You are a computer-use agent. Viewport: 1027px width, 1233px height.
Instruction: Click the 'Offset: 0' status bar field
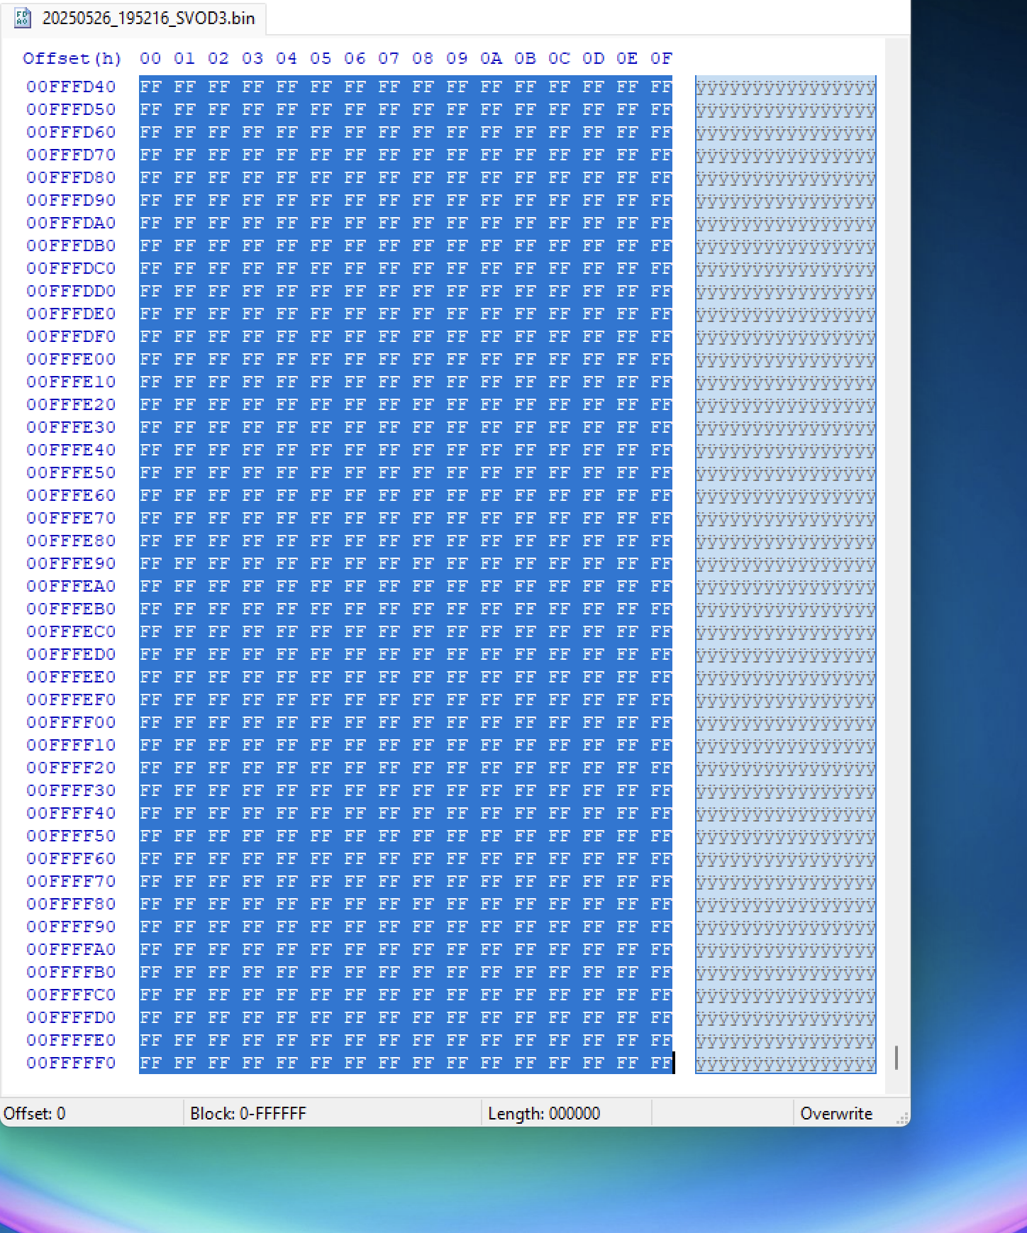[x=91, y=1113]
